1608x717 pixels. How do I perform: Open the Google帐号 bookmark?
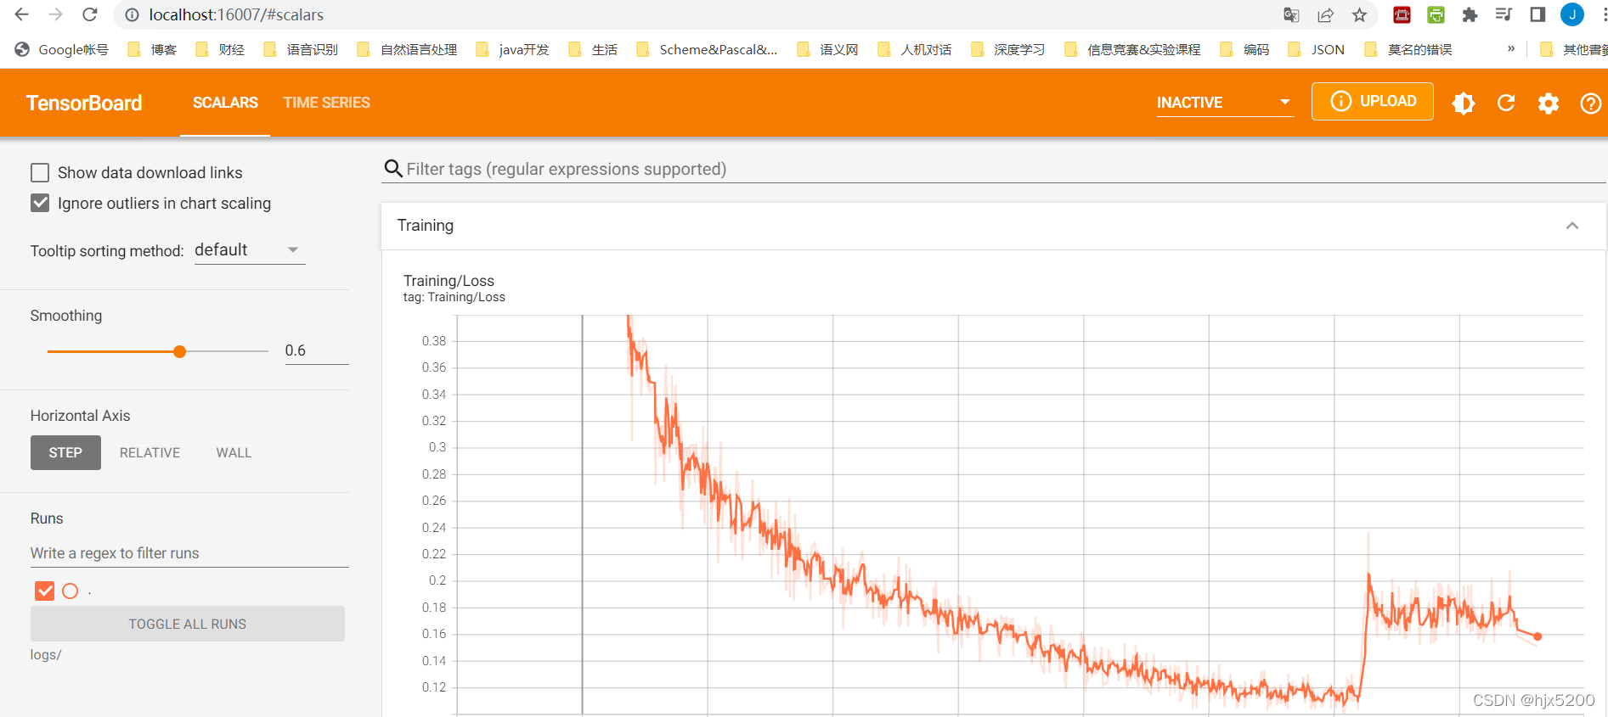[x=62, y=49]
